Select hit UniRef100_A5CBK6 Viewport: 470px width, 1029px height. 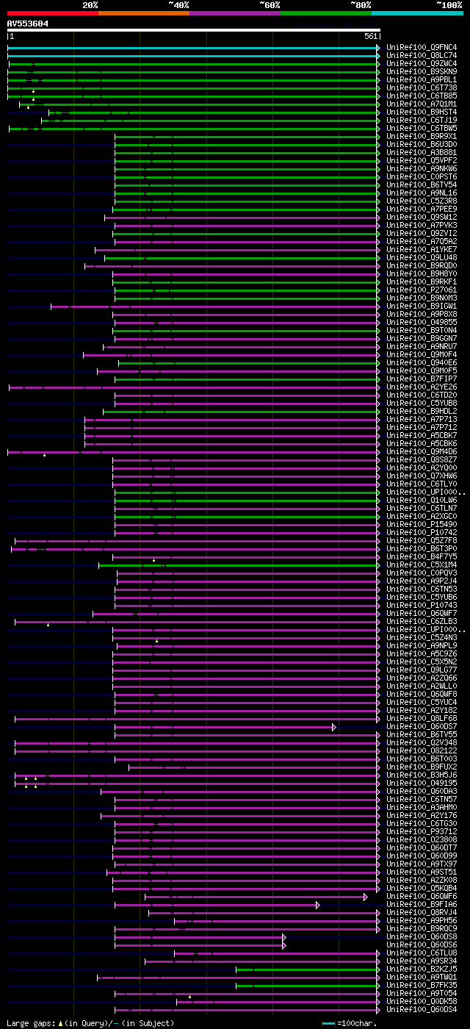pyautogui.click(x=422, y=444)
